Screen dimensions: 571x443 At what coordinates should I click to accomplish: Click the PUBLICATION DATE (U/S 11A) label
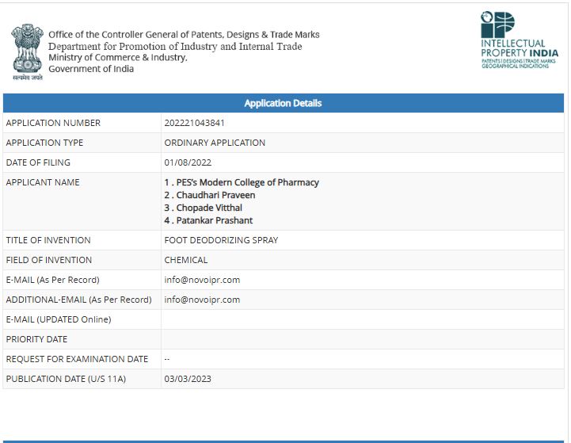[x=66, y=379]
